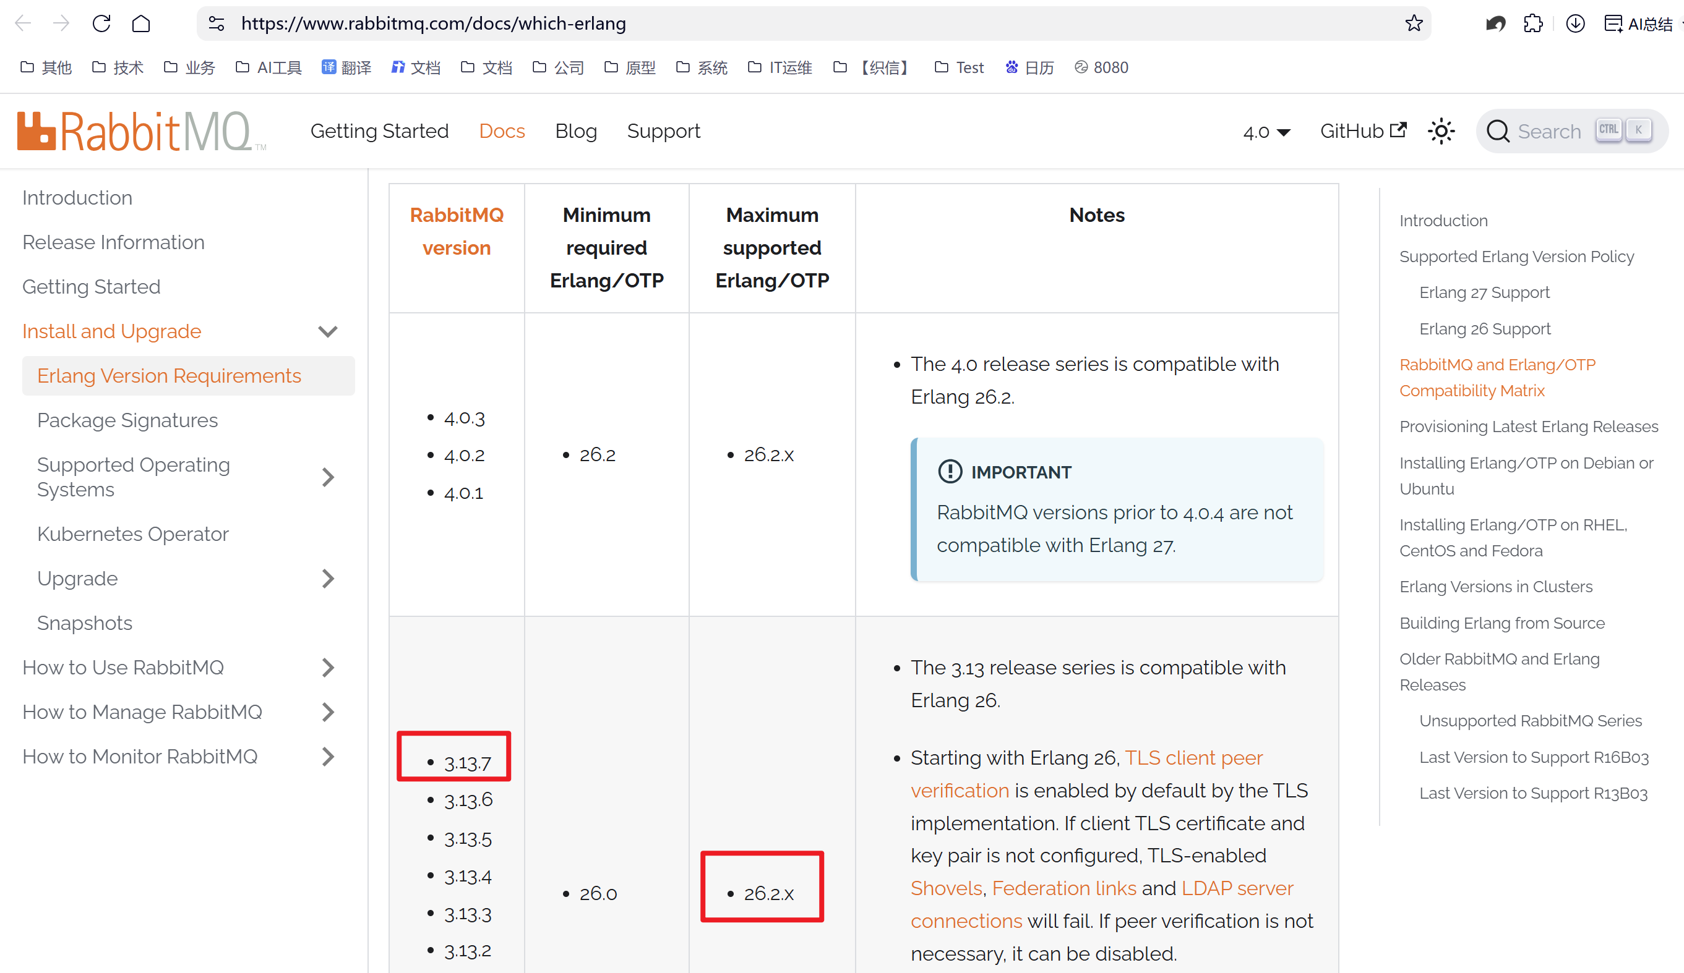Viewport: 1684px width, 973px height.
Task: Click the RabbitMQ logo
Action: click(142, 132)
